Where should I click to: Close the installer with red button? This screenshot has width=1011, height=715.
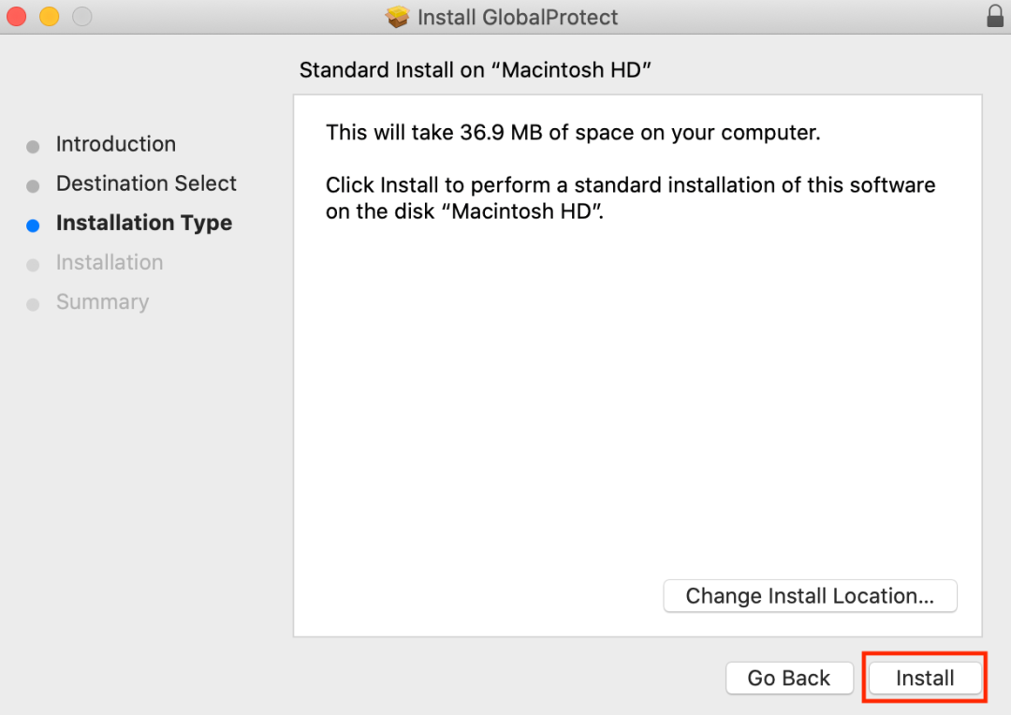[x=16, y=16]
